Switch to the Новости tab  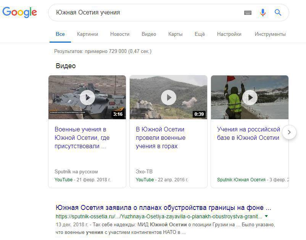click(120, 34)
